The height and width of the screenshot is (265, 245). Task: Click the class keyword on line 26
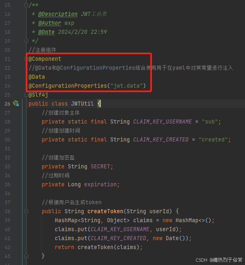tap(60, 104)
